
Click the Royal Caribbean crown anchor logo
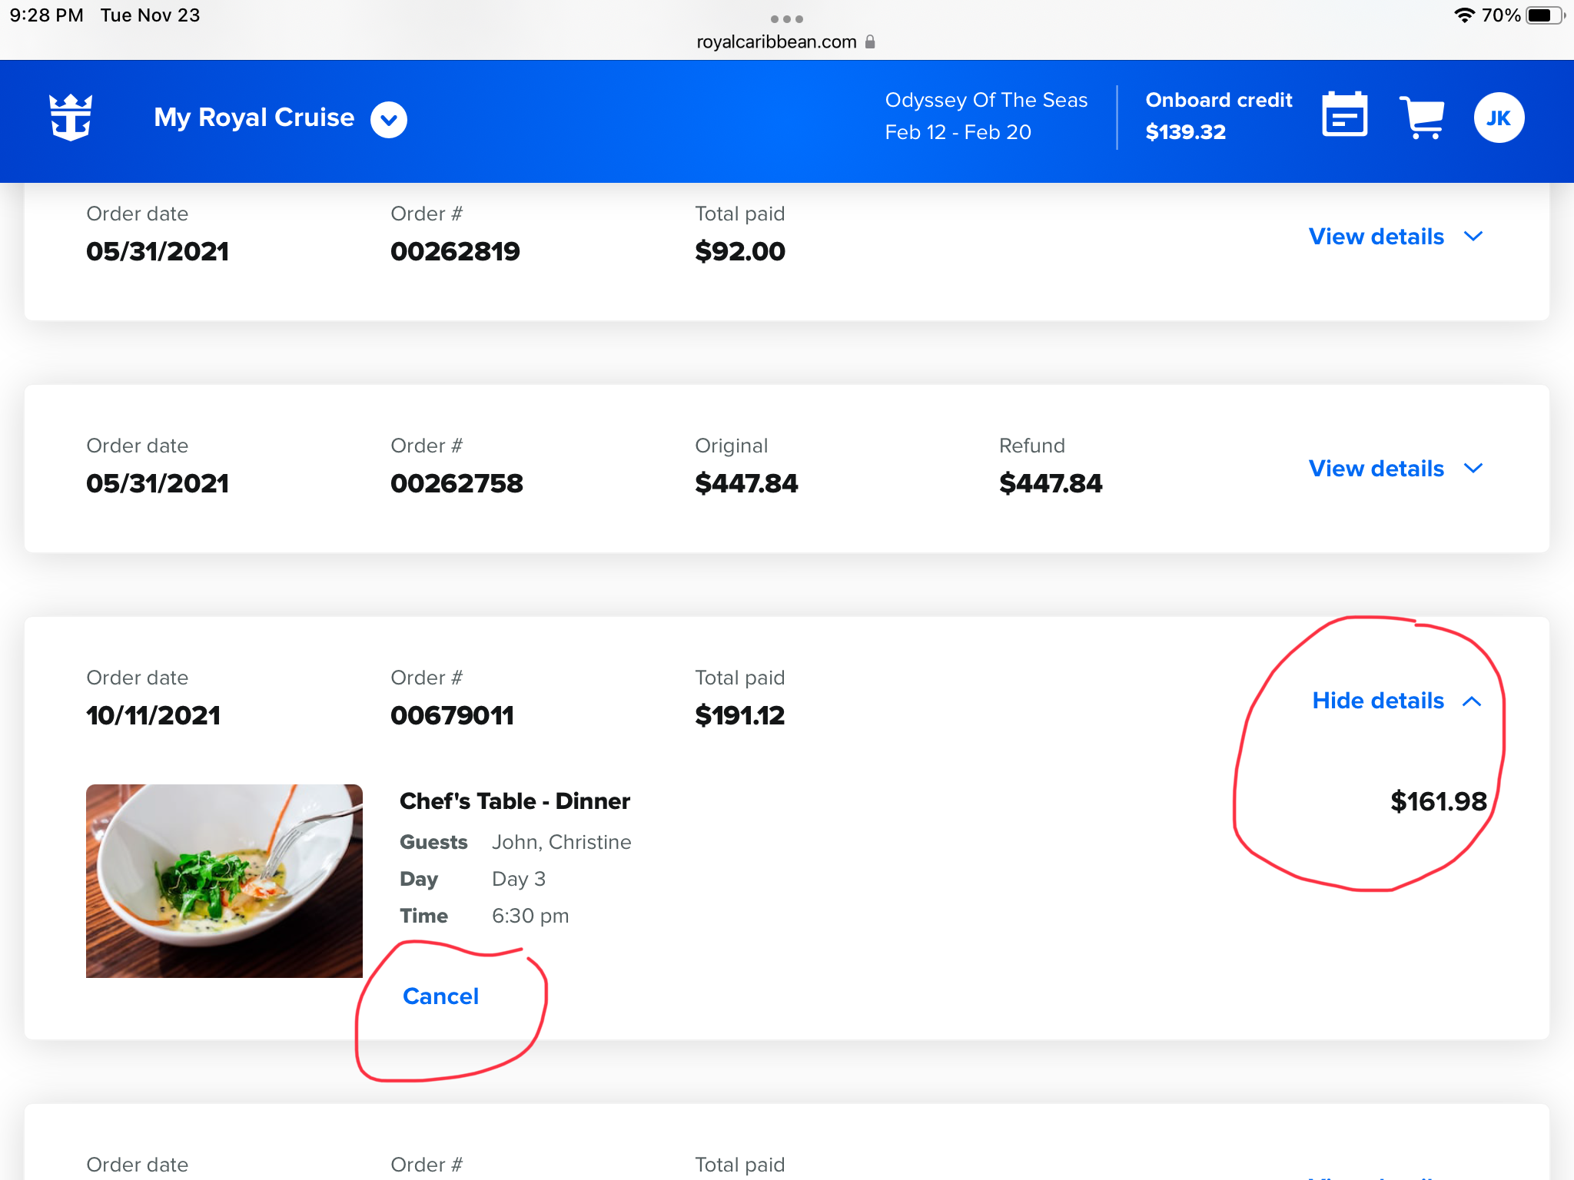[71, 118]
